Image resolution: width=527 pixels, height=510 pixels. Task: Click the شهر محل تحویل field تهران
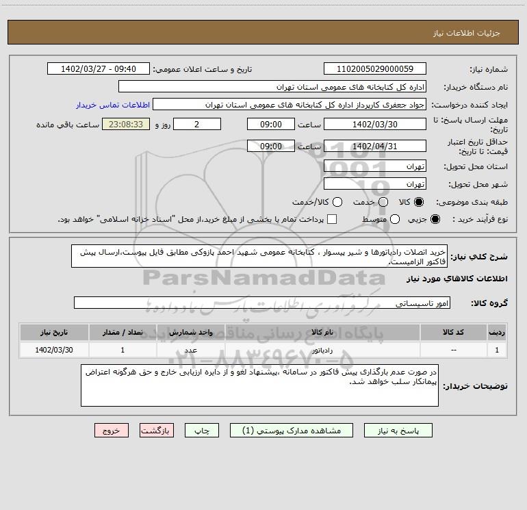(375, 183)
